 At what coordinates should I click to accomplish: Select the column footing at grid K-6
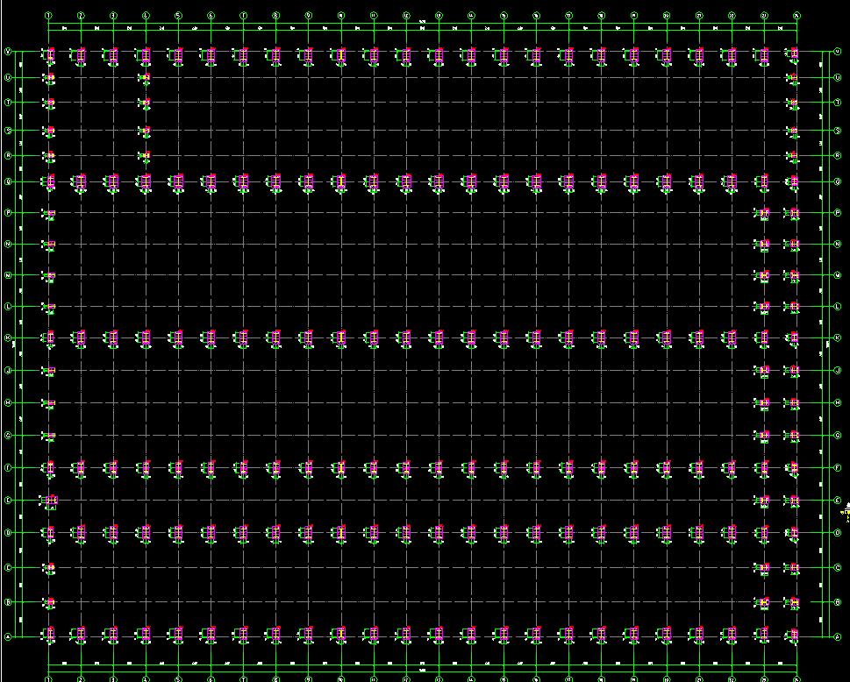pyautogui.click(x=210, y=338)
